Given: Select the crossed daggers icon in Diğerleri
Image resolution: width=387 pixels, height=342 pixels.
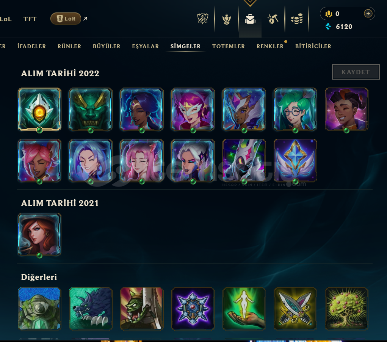Looking at the screenshot, I should [x=295, y=309].
